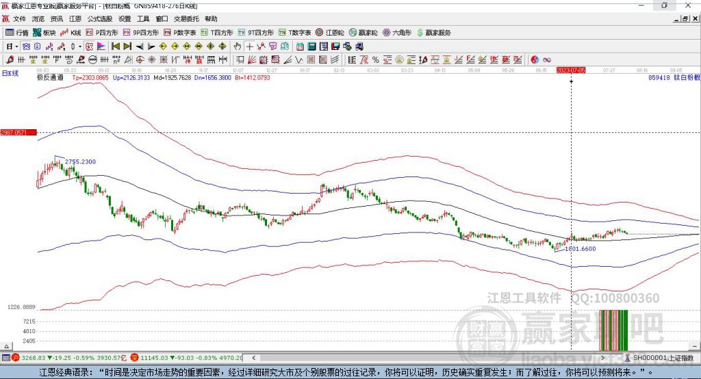Toggle the crosshair cursor tool
The height and width of the screenshot is (379, 701).
[x=249, y=47]
